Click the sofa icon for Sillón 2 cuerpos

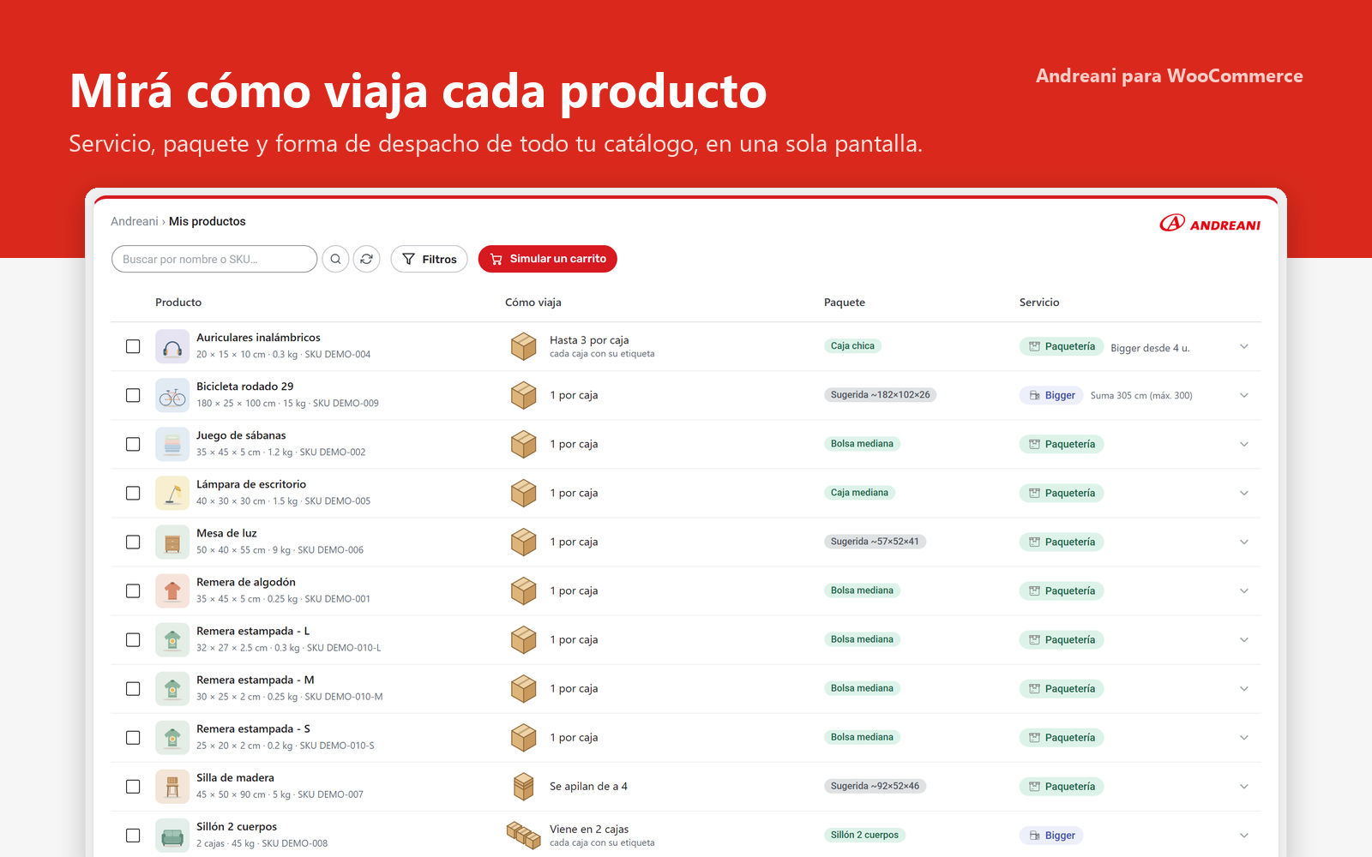click(172, 835)
